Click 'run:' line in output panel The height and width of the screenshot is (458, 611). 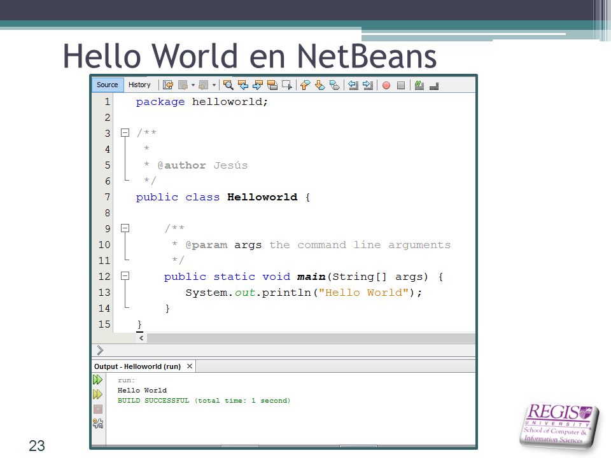tap(126, 380)
